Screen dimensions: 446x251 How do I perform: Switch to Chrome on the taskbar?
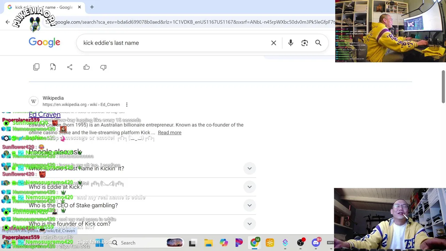tap(254, 243)
